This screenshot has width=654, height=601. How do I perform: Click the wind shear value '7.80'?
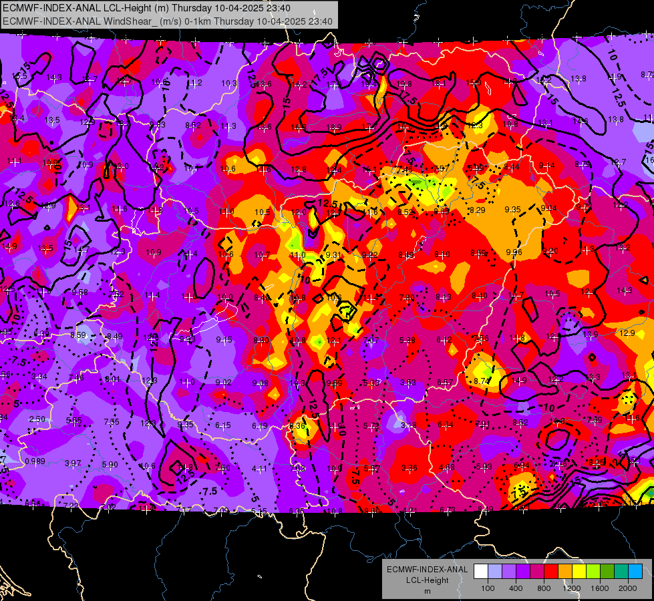click(x=407, y=297)
